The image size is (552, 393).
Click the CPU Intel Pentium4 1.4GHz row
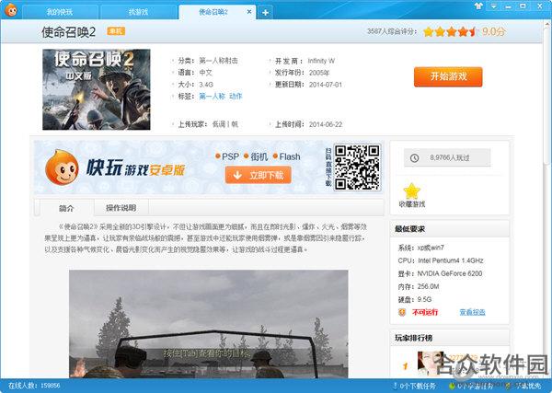click(x=441, y=260)
